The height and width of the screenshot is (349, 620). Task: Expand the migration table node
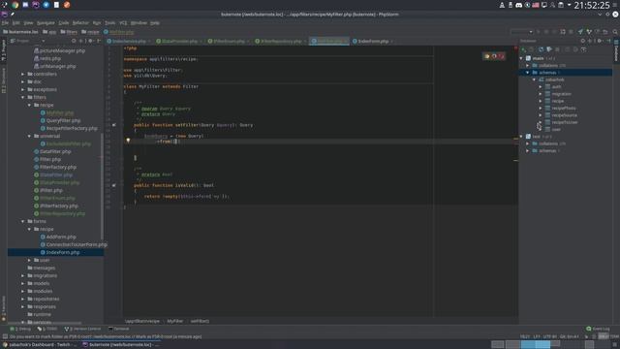pos(541,94)
